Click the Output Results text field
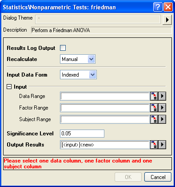The width and height of the screenshot is (175, 187). click(x=105, y=145)
